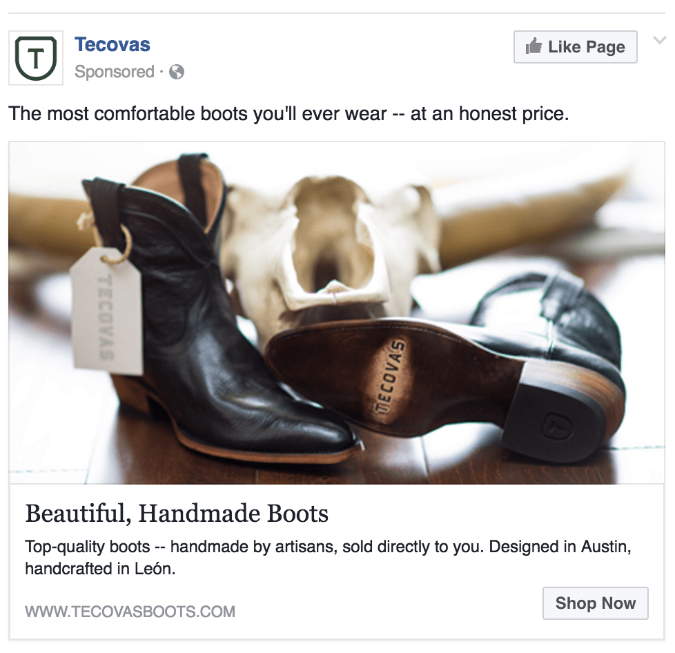675x653 pixels.
Task: Click the 'Top-quality boots' description text
Action: (328, 558)
